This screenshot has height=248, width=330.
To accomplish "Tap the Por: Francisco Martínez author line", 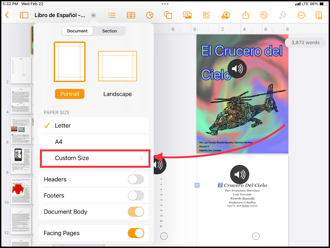I will tap(242, 191).
